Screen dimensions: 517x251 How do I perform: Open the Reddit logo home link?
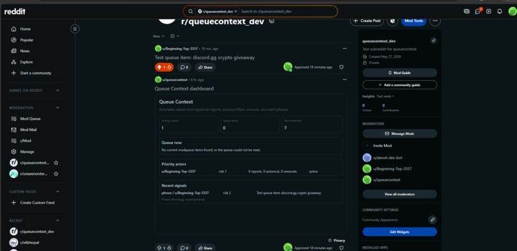pyautogui.click(x=15, y=12)
